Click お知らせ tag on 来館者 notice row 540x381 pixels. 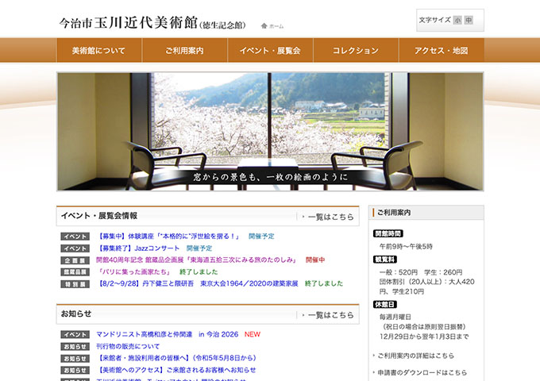(x=75, y=359)
